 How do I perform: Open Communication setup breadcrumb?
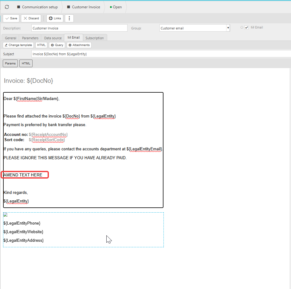(x=37, y=7)
